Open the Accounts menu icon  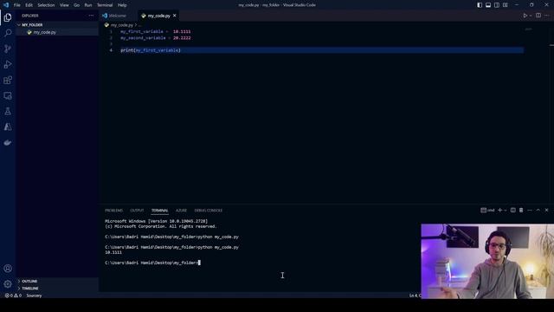8,269
